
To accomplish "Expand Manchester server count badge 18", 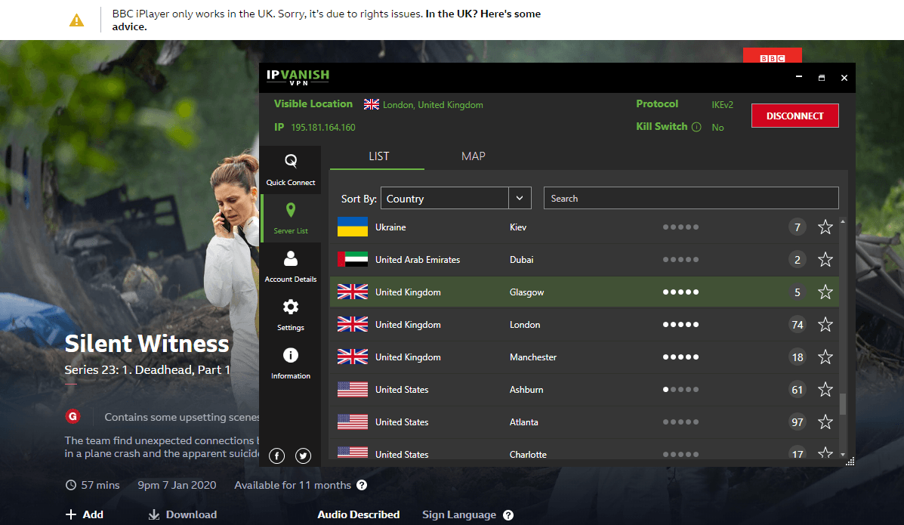I will pos(798,357).
